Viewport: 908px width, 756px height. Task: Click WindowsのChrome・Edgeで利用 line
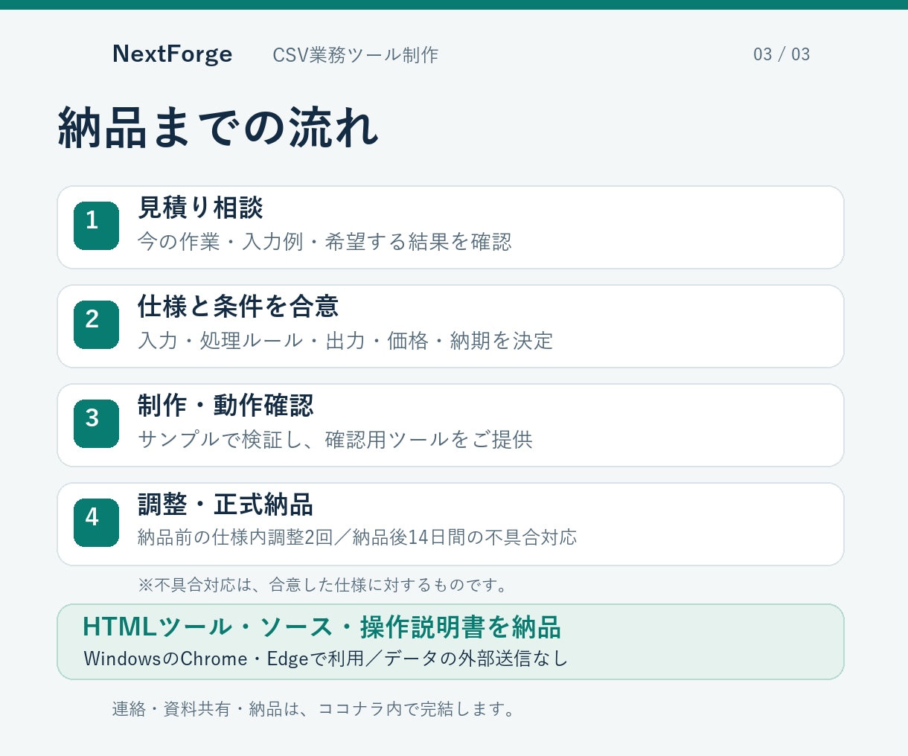tap(326, 659)
